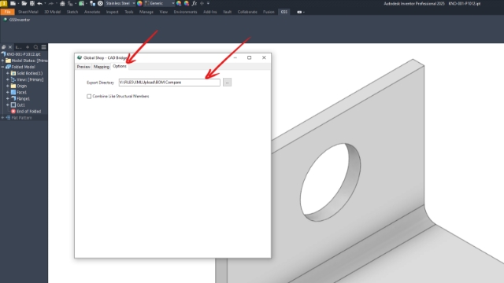Open the View ribbon tab
504x283 pixels.
click(x=163, y=12)
